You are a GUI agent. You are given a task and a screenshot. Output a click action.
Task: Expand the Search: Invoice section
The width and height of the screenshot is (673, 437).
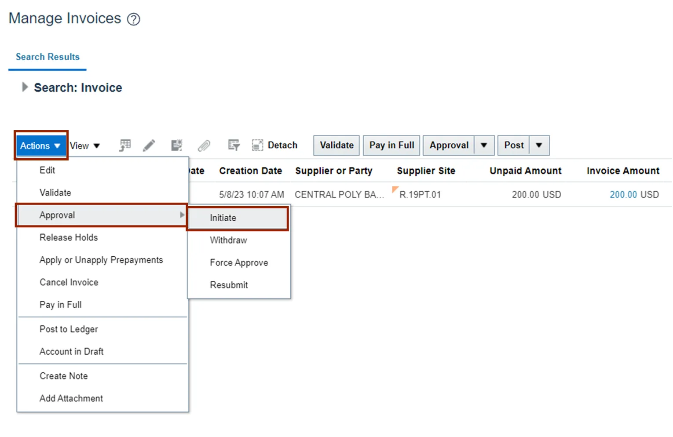(25, 87)
